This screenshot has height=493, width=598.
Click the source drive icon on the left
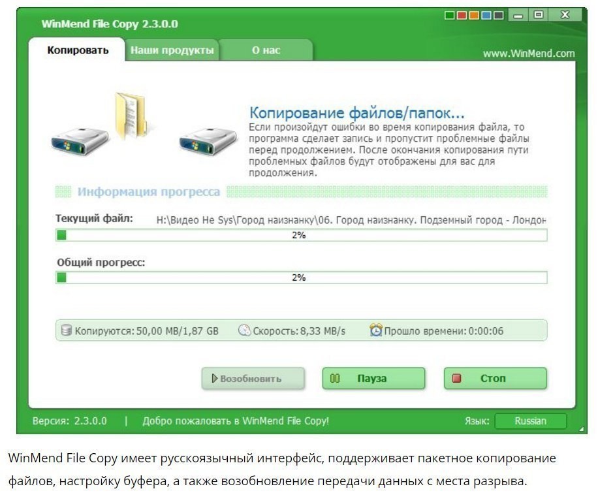80,141
